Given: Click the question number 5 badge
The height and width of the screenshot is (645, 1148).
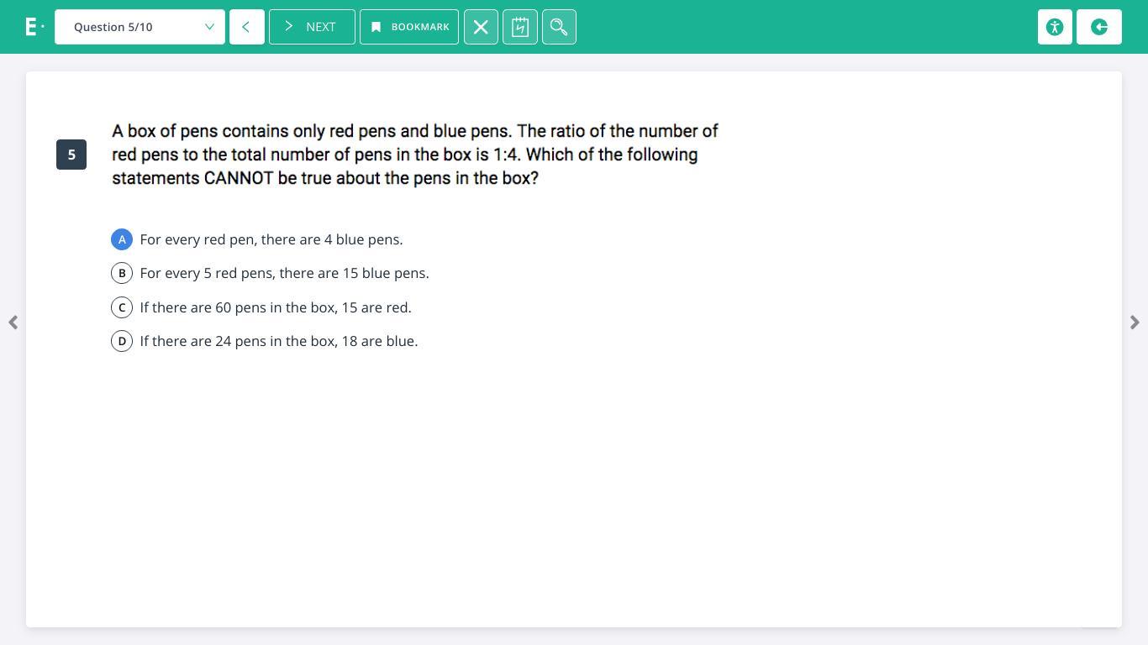Looking at the screenshot, I should 71,155.
